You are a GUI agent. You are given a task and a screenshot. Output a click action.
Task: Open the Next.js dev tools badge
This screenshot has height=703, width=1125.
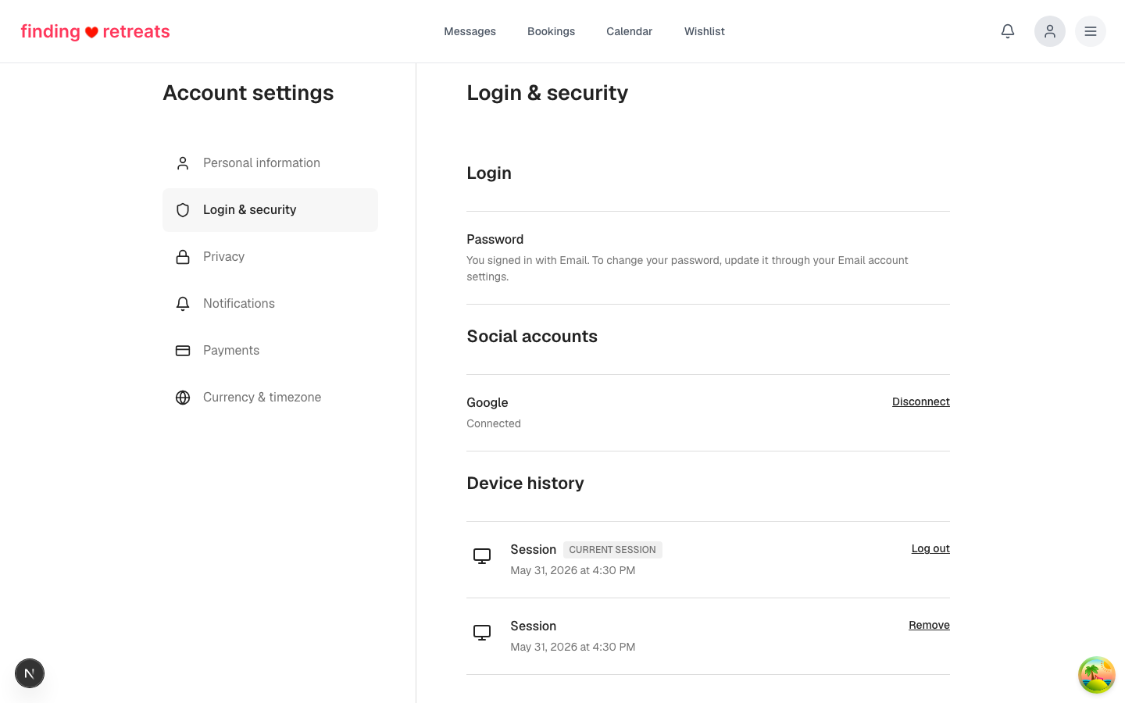click(30, 673)
